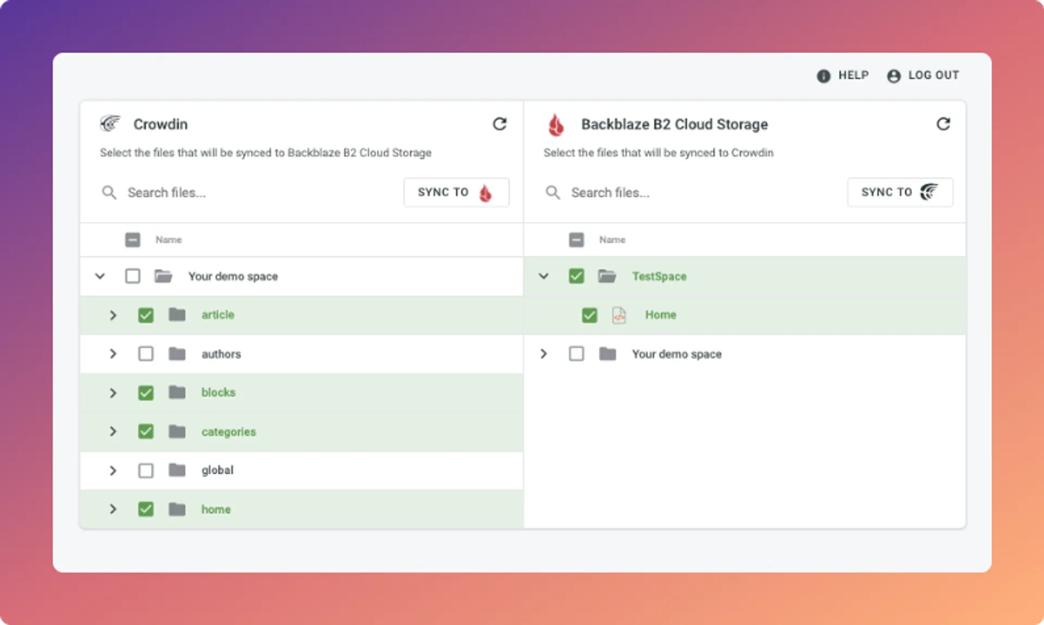Uncheck the home folder checkbox
This screenshot has height=625, width=1044.
point(146,509)
